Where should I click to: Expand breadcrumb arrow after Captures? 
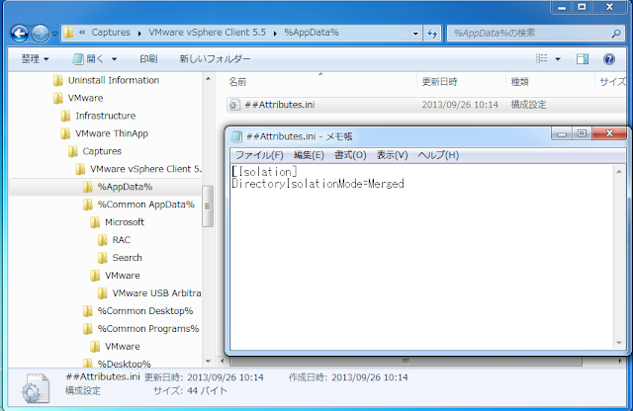click(x=139, y=33)
